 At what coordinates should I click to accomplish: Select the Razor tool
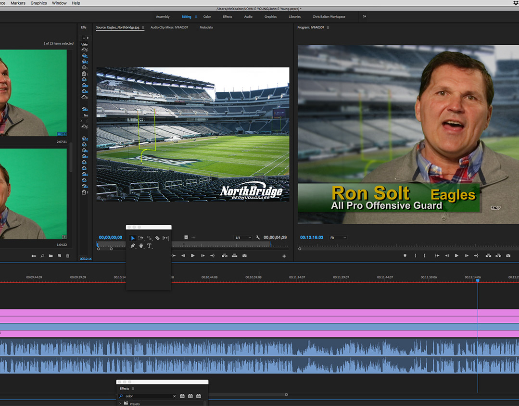(x=158, y=238)
